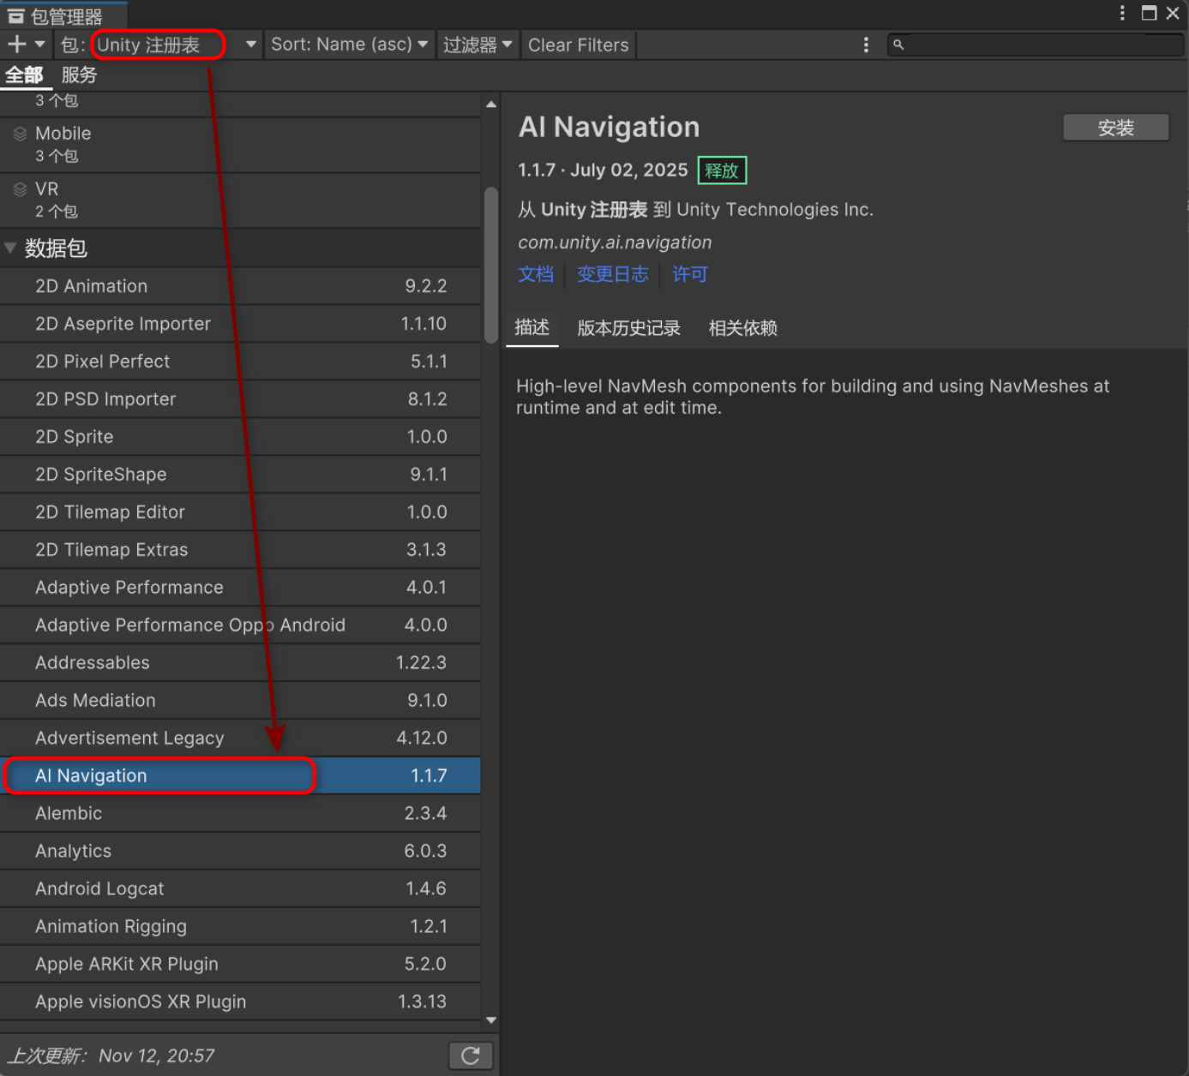Screen dimensions: 1189x1076
Task: Select the 2D PSD Importer package
Action: click(x=240, y=399)
